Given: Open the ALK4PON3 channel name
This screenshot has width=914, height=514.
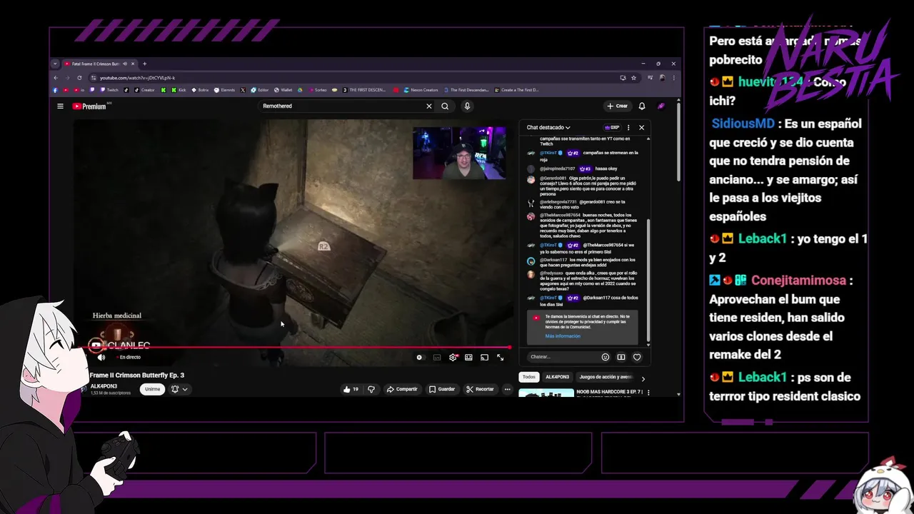Looking at the screenshot, I should tap(104, 386).
